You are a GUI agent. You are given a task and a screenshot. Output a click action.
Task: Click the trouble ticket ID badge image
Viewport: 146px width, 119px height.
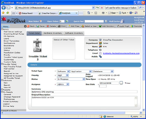tap(37, 45)
